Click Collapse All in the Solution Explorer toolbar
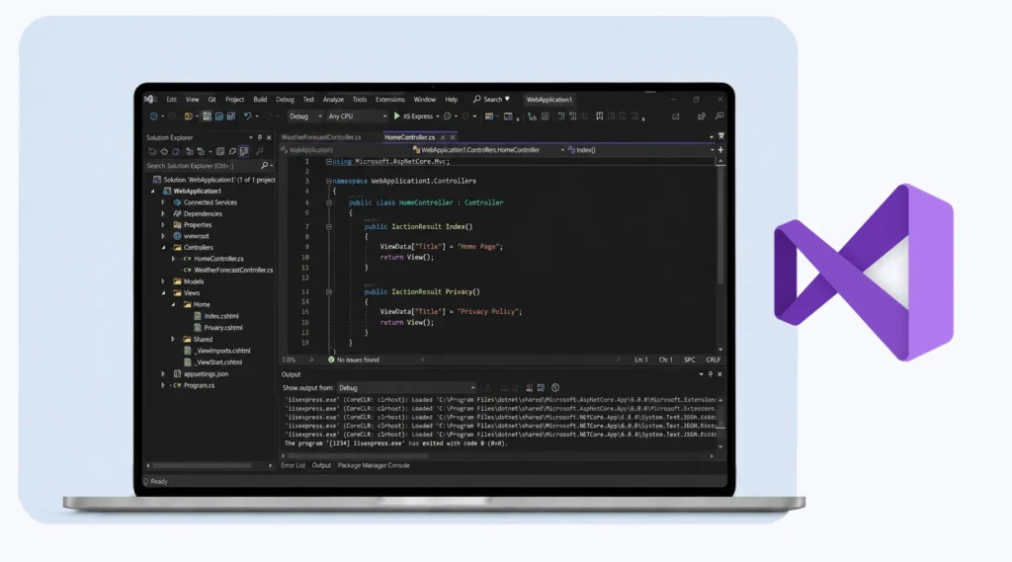This screenshot has width=1012, height=562. tap(220, 152)
